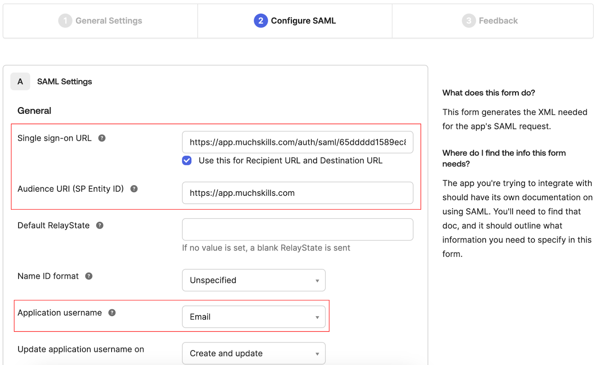Click 'What does this form do?' heading

click(x=489, y=93)
